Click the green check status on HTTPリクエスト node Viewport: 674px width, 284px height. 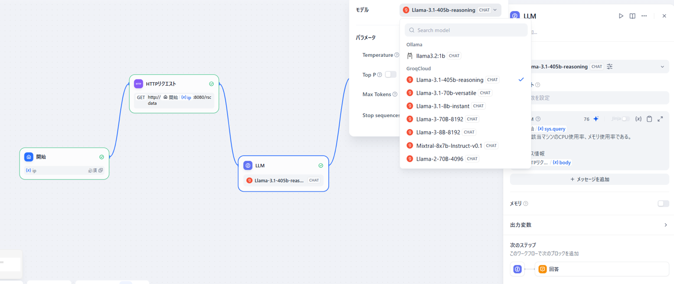[x=211, y=84]
